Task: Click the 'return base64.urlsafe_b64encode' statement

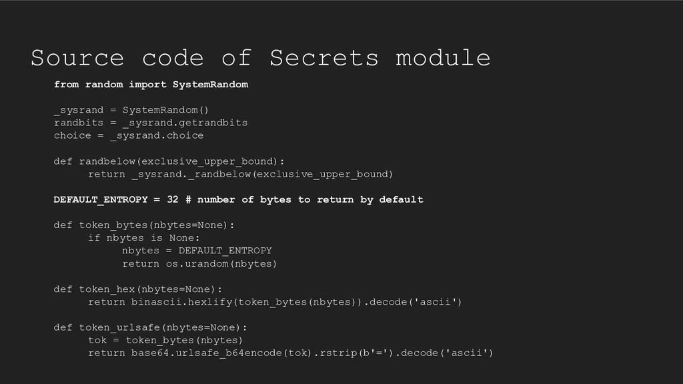Action: coord(291,353)
